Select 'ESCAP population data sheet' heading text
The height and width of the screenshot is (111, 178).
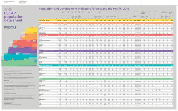[x=14, y=16]
